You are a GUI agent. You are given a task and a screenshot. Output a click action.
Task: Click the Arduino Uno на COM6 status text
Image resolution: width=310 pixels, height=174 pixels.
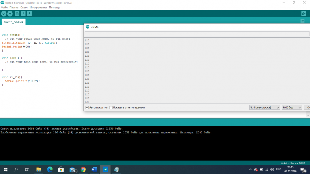click(x=293, y=163)
